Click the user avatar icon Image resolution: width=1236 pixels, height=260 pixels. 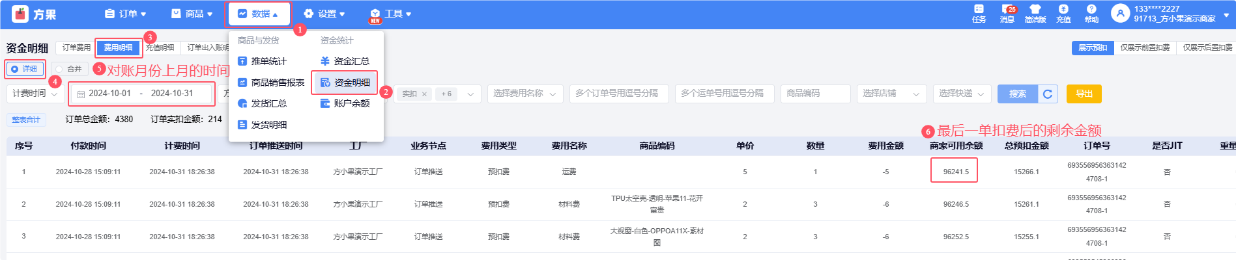[x=1119, y=13]
